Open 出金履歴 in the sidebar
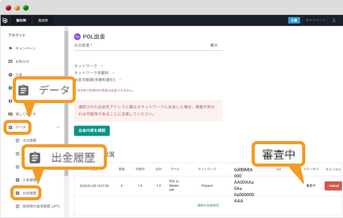 29,193
